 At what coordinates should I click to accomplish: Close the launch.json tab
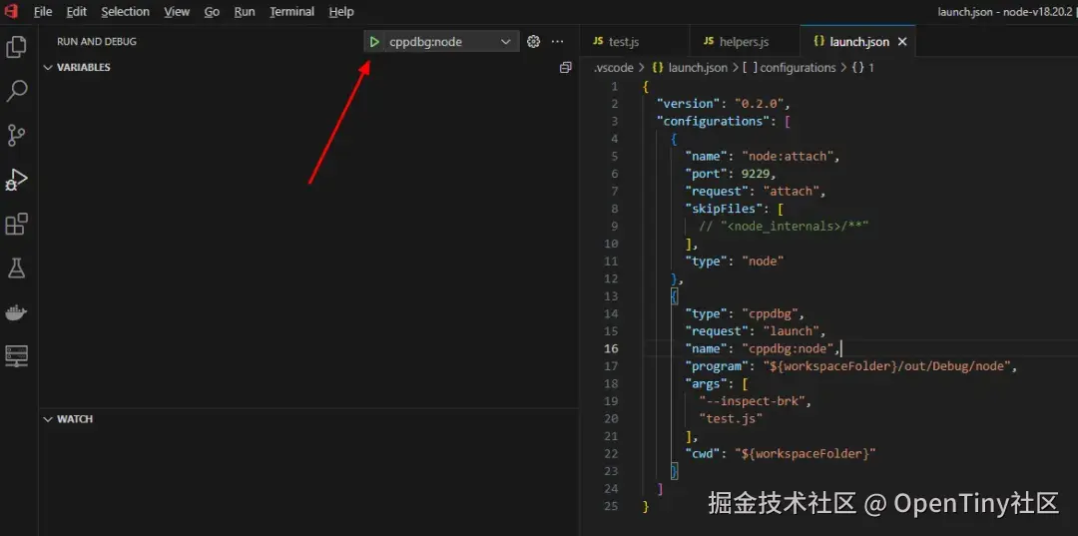pos(902,42)
